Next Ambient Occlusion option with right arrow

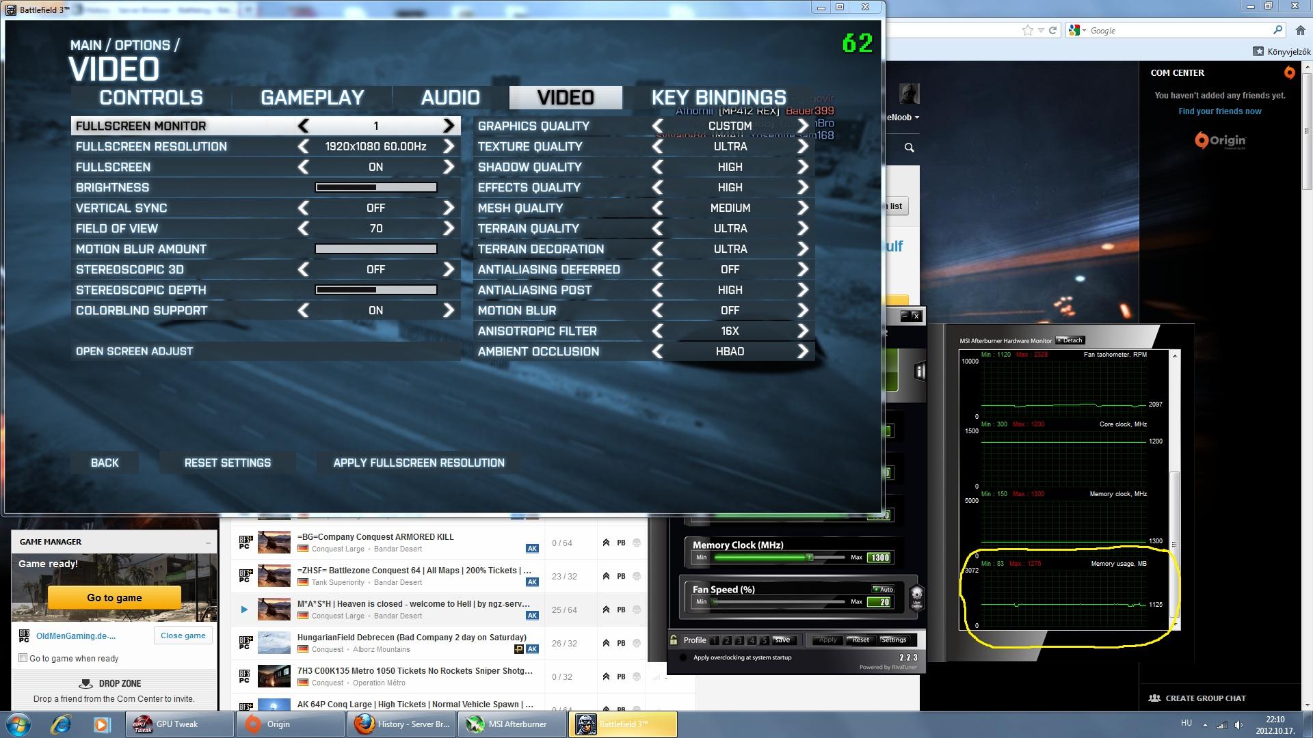tap(802, 351)
